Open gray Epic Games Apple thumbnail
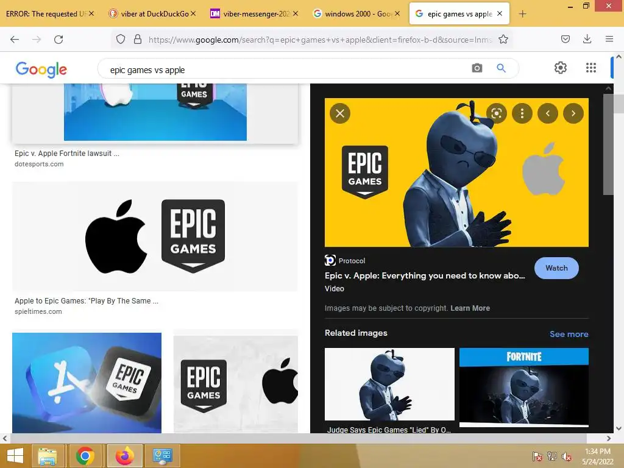624x468 pixels. 236,384
